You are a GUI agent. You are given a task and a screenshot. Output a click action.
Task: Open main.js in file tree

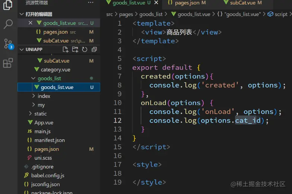tap(59, 131)
